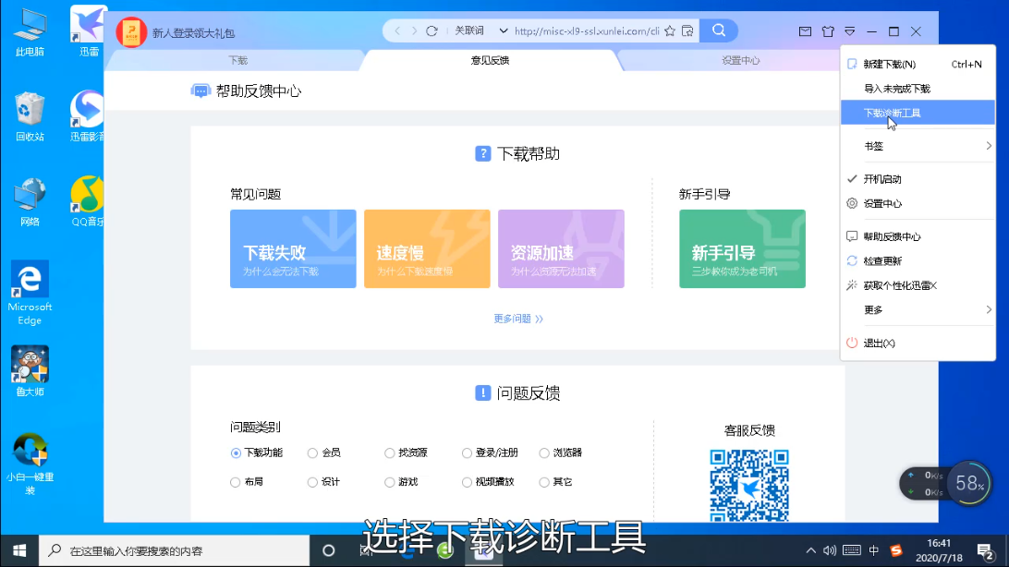The image size is (1009, 567).
Task: Switch to the 设置中心 tab
Action: (740, 61)
